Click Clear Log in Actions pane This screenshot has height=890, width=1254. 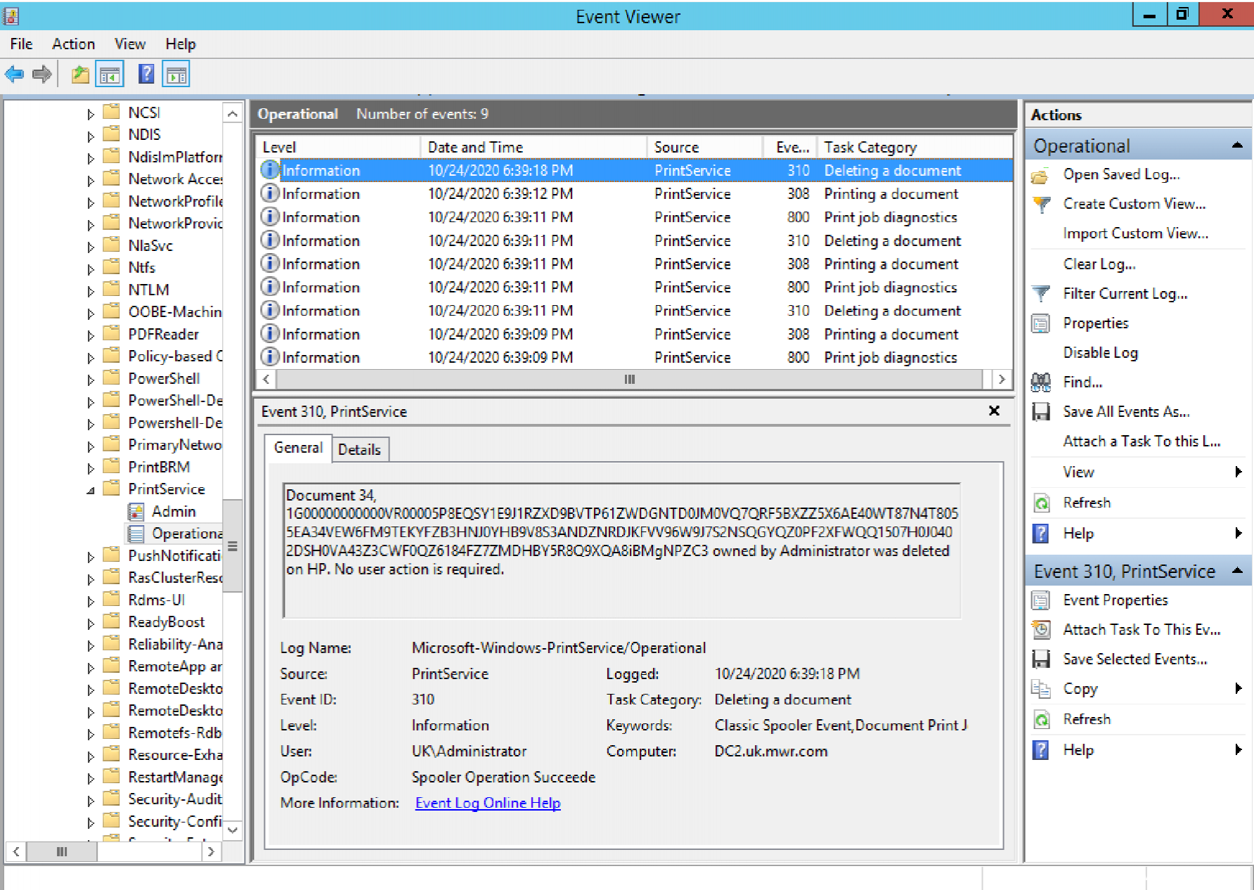(x=1099, y=264)
